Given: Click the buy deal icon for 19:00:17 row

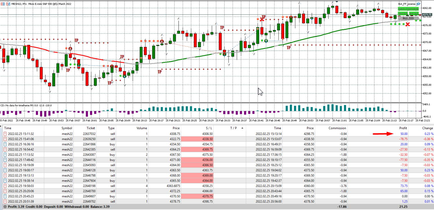Looking at the screenshot, I should click(x=5, y=170).
